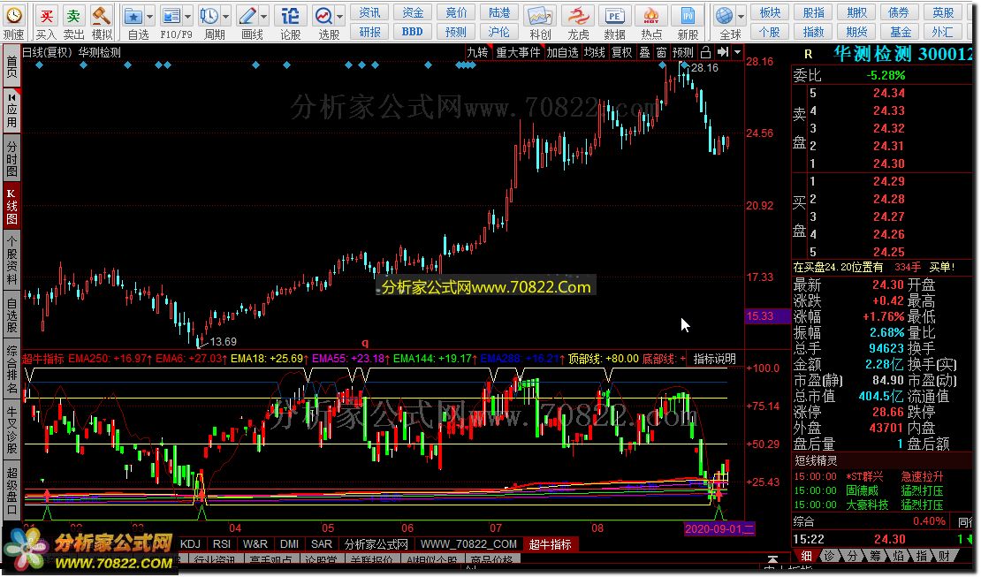The width and height of the screenshot is (981, 577).
Task: Expand the F10/F9 dropdown arrow
Action: 187,16
